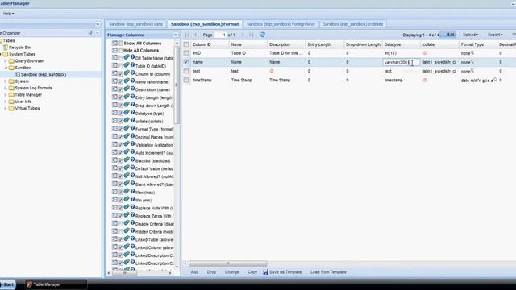Screen dimensions: 516x290
Task: Click the magnifier in the text row Format Type
Action: point(472,71)
